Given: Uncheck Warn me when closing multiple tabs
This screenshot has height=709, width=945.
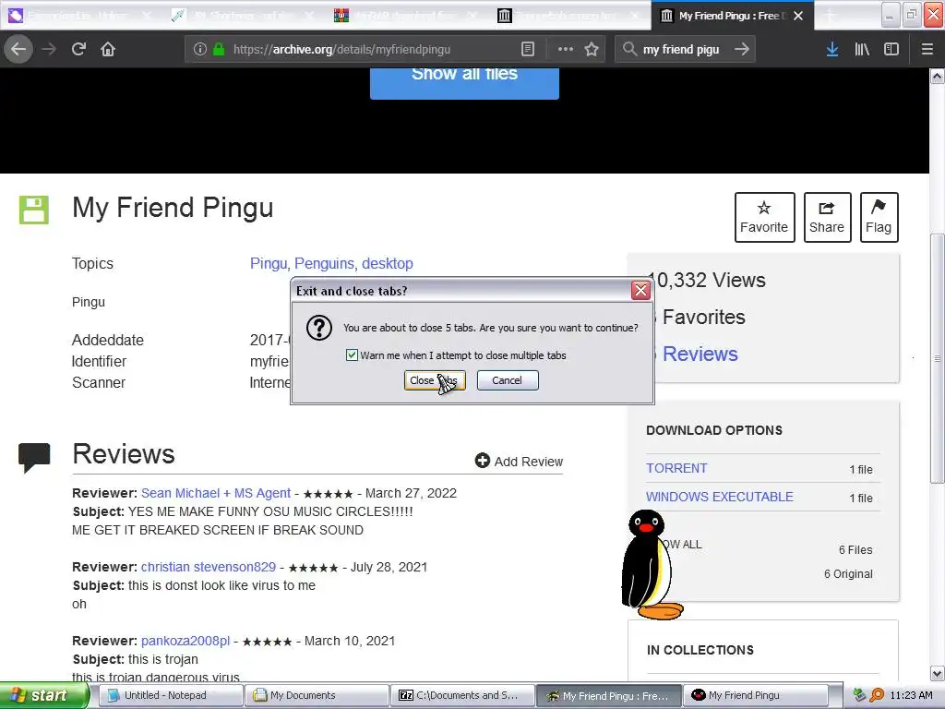Looking at the screenshot, I should (352, 355).
